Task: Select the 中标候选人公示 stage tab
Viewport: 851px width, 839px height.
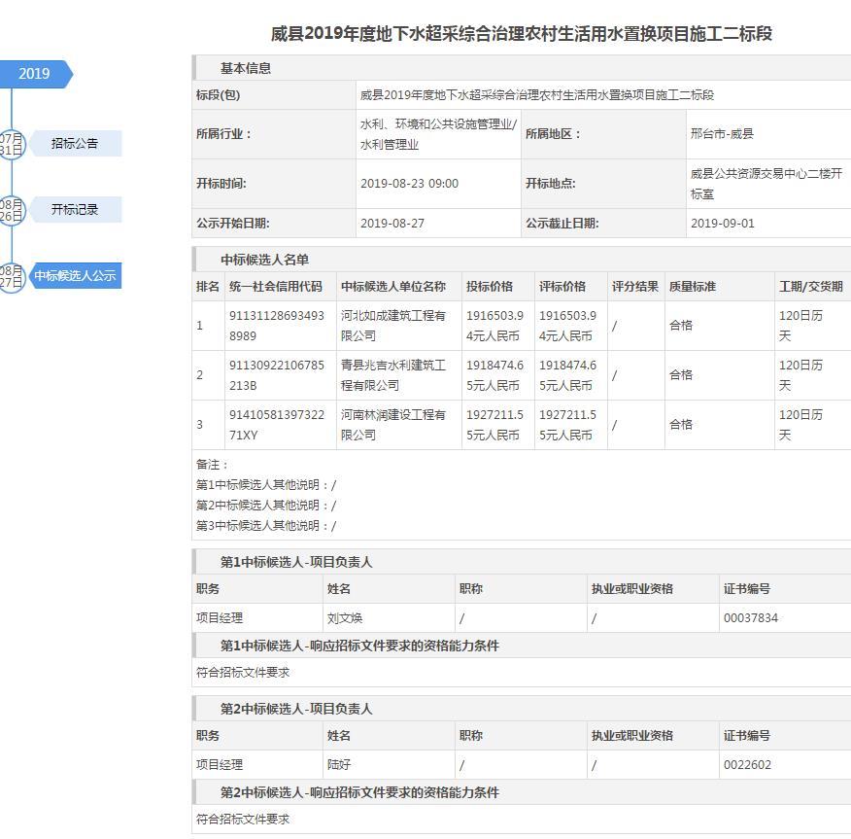Action: tap(75, 276)
